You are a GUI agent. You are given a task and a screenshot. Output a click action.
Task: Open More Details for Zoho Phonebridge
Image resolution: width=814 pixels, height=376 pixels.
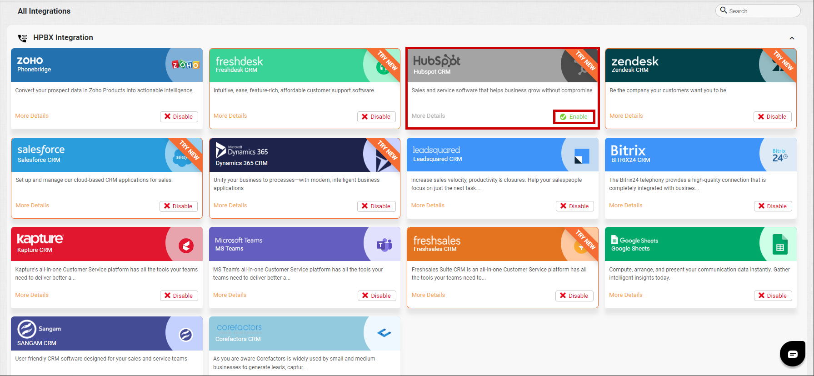pos(32,116)
